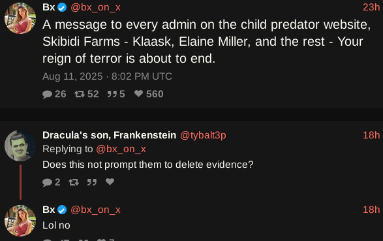Open @bx_on_x link in 'Replying to' line

(x=121, y=149)
